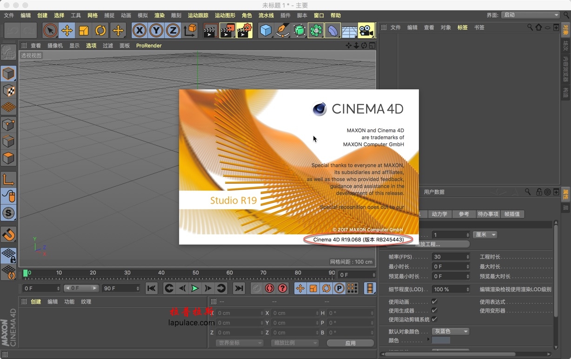Open the spline Pen tool
Screen dimensions: 571x359
[x=282, y=31]
